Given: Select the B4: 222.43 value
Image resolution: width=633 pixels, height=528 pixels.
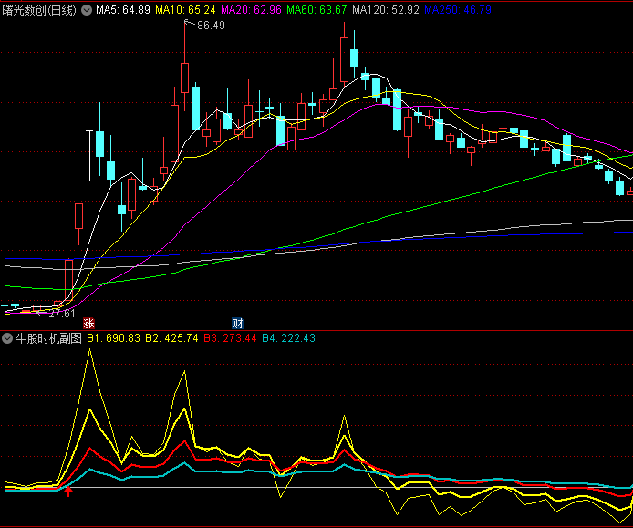Looking at the screenshot, I should (288, 338).
